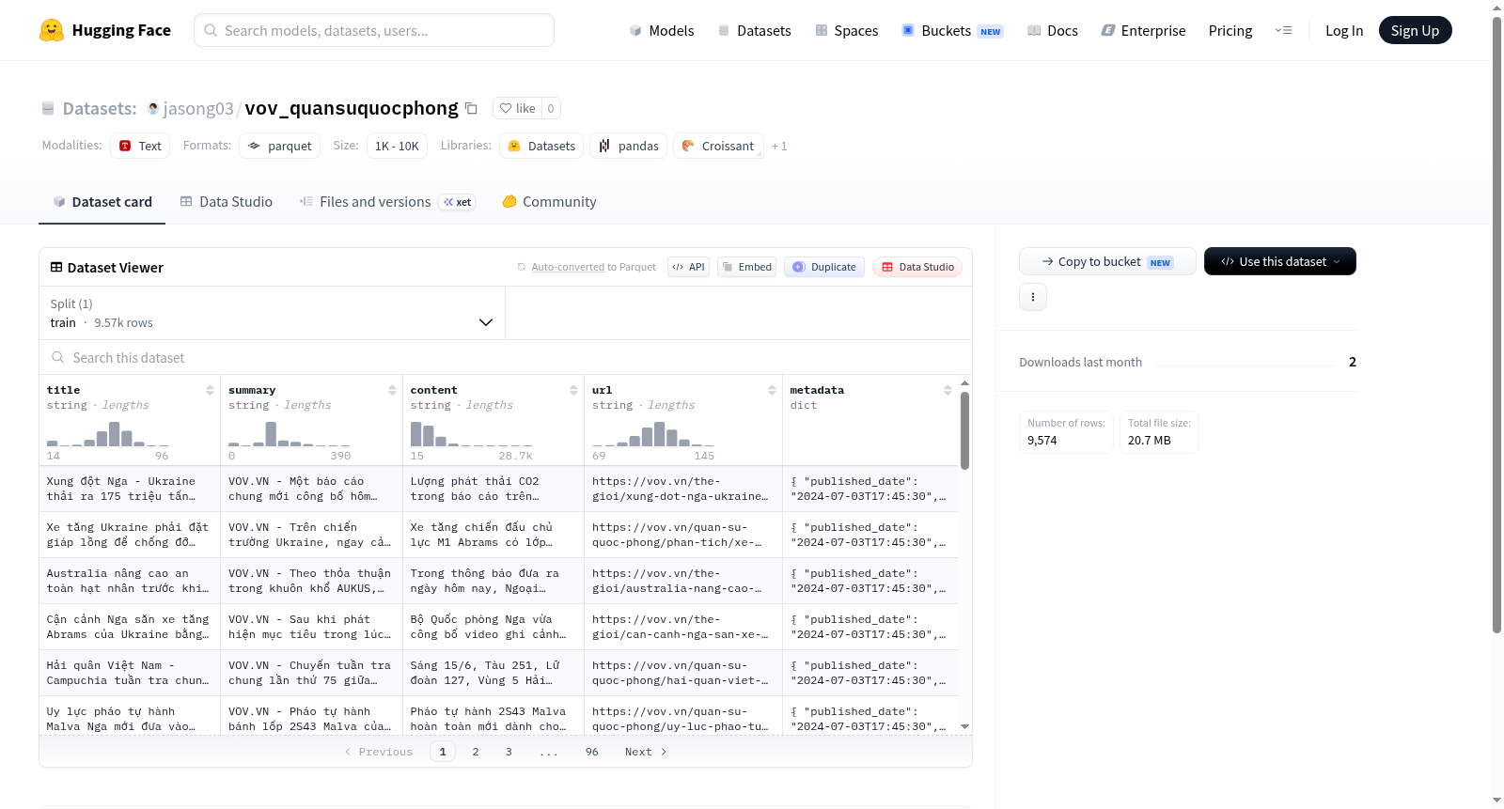Click the Embed button
This screenshot has width=1504, height=809.
tap(746, 267)
